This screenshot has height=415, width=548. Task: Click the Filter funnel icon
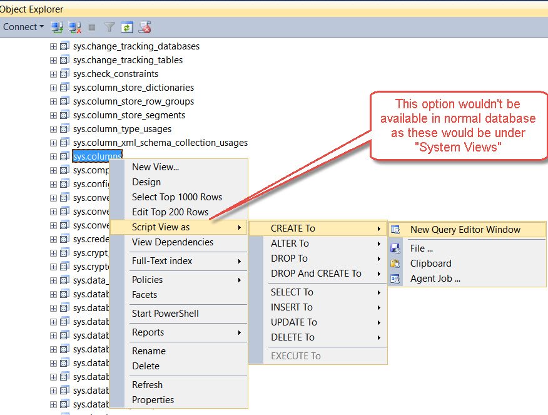[109, 28]
